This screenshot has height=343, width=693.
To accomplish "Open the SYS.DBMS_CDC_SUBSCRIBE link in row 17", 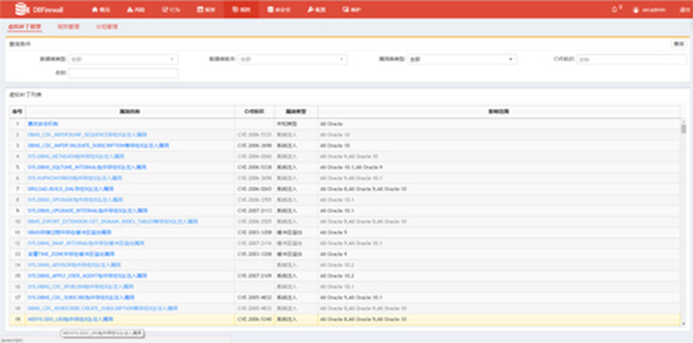I will click(x=81, y=297).
